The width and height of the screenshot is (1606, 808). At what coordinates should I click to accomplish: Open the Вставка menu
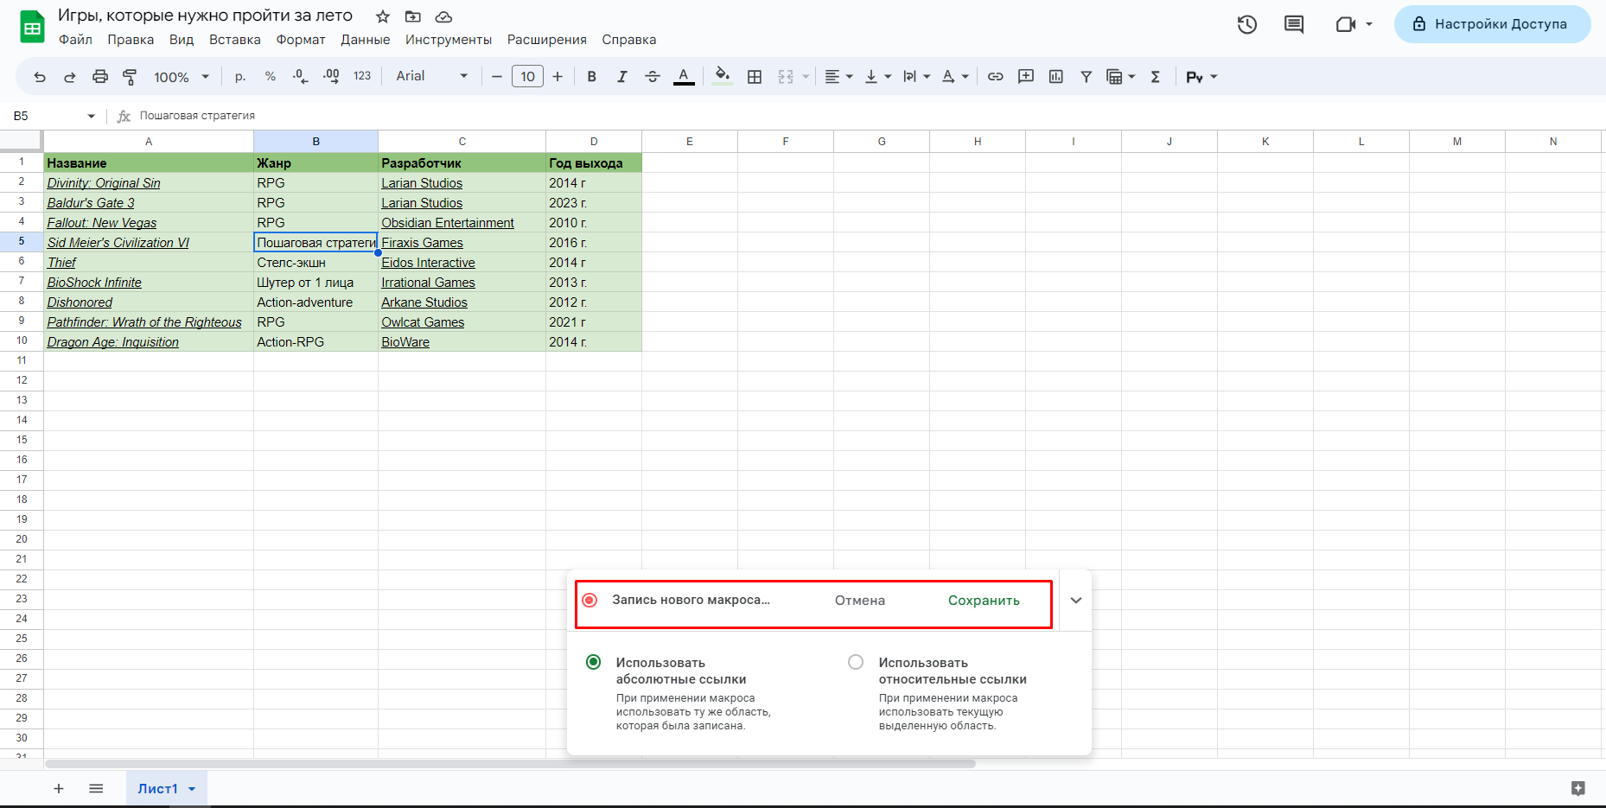pos(234,40)
